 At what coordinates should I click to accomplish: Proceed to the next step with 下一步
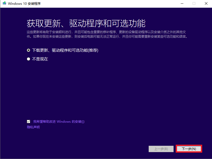pyautogui.click(x=189, y=149)
